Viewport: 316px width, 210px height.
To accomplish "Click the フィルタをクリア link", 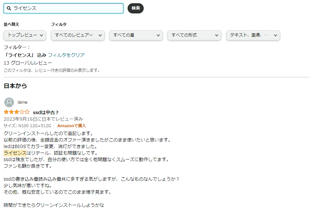I will coord(66,55).
